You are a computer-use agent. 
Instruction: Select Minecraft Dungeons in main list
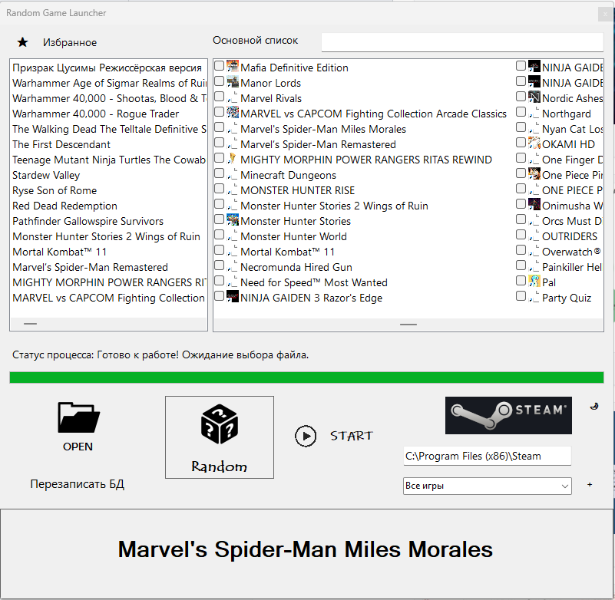click(x=288, y=175)
